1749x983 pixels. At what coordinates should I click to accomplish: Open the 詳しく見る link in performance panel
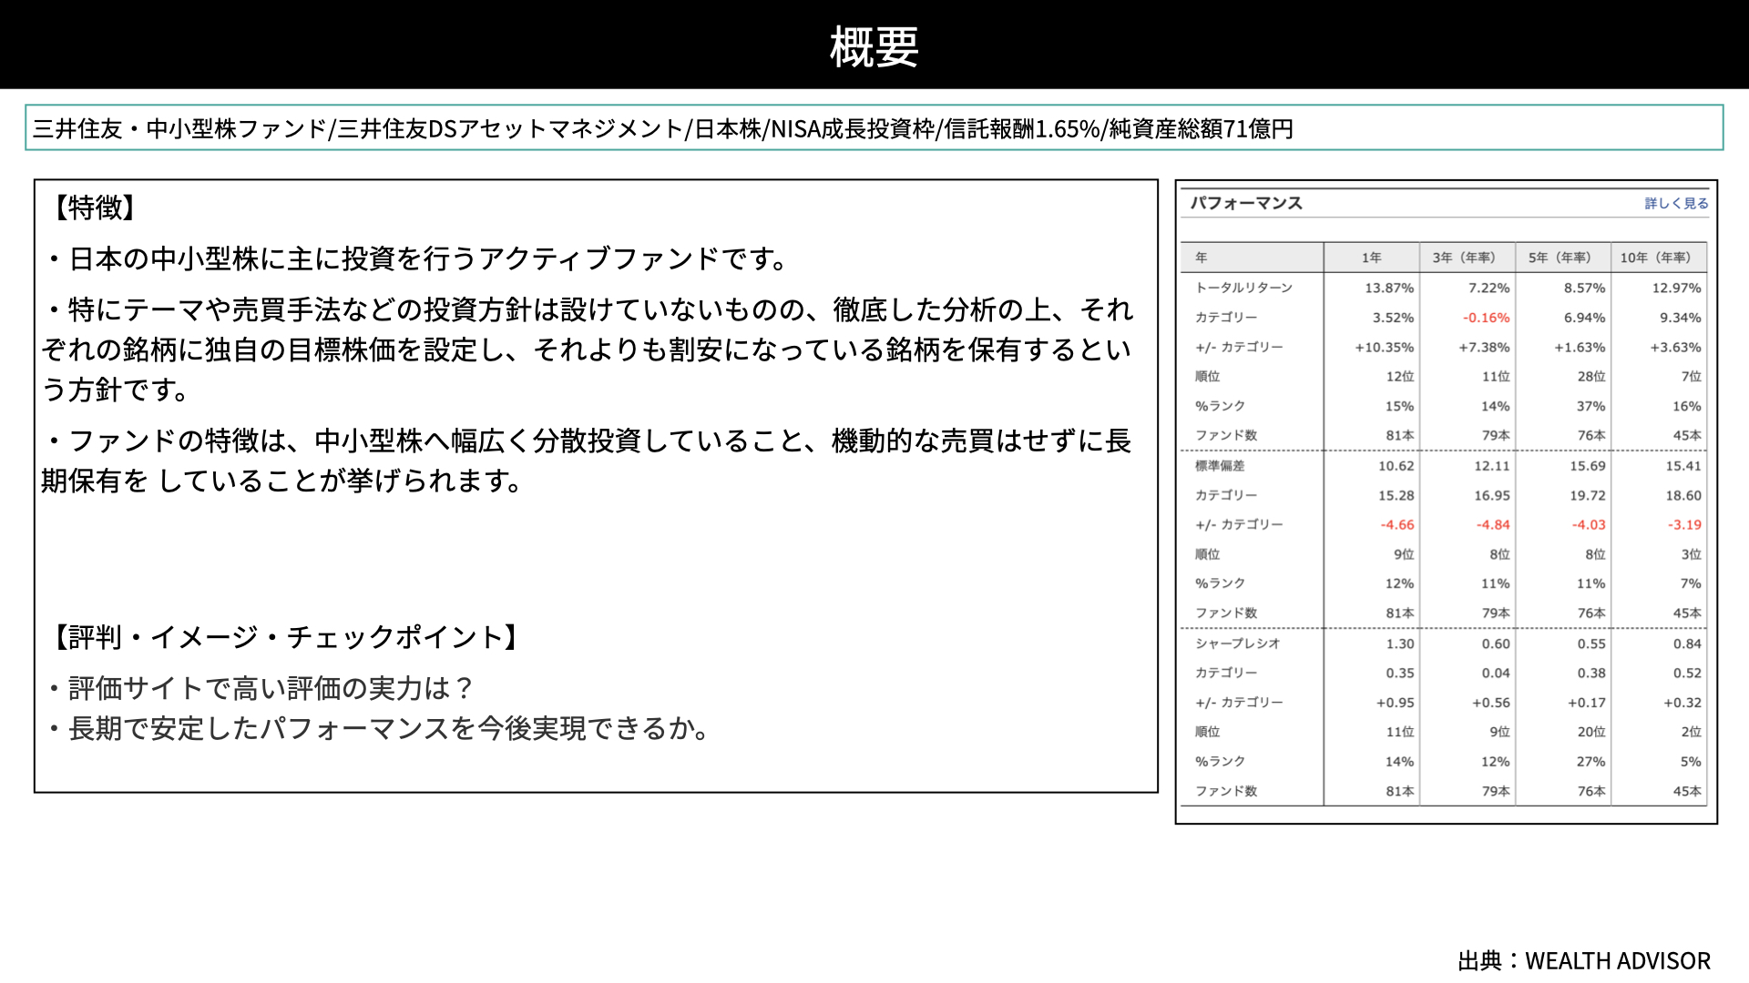click(x=1676, y=203)
